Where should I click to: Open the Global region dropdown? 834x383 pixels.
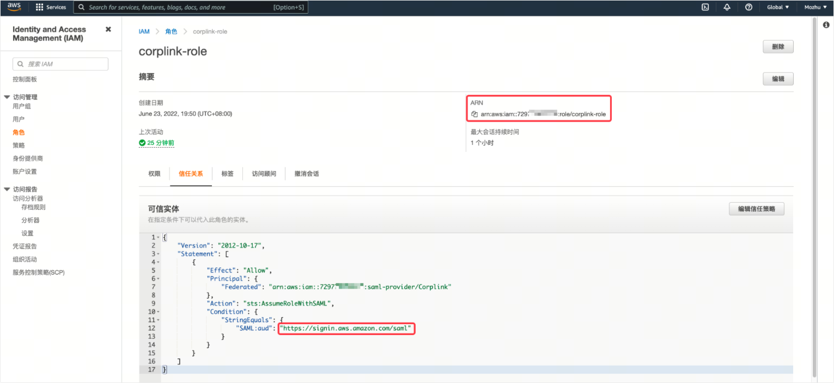[778, 7]
